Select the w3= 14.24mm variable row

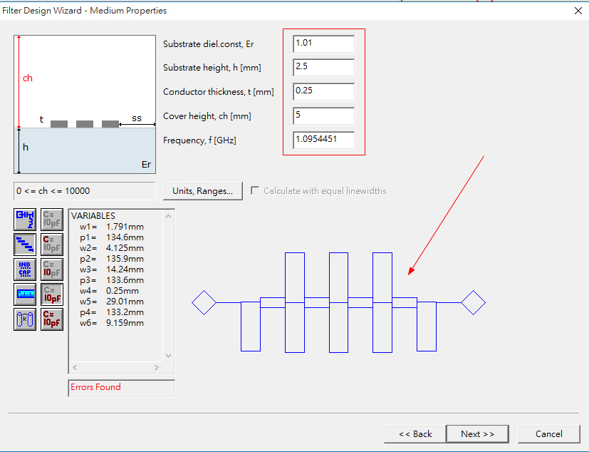pyautogui.click(x=112, y=269)
